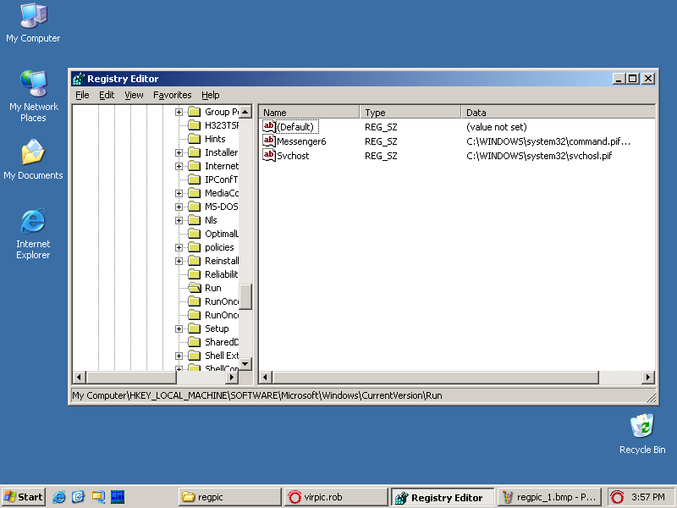This screenshot has height=508, width=677.
Task: Select the OptimalLayout folder icon
Action: point(195,234)
